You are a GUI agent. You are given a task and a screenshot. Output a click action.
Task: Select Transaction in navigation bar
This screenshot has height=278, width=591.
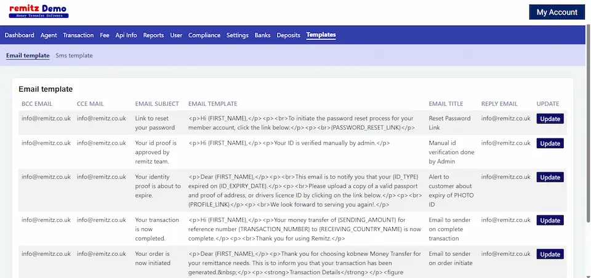tap(78, 35)
